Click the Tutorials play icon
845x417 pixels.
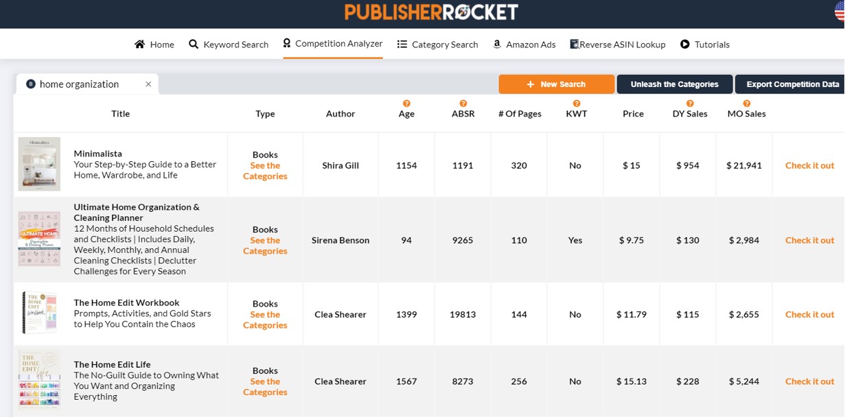click(x=685, y=44)
